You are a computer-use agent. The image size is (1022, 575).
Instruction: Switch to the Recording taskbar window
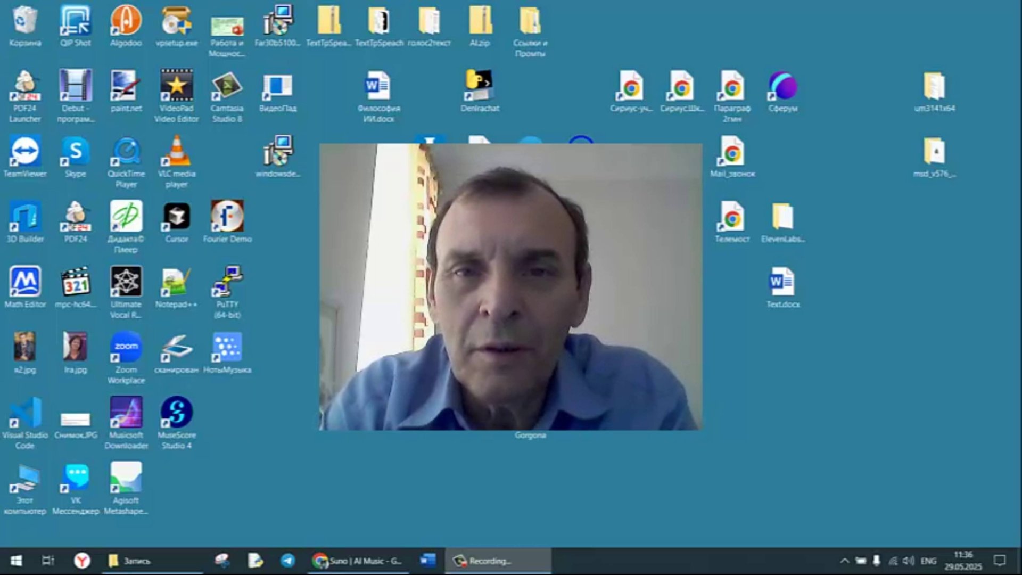point(498,561)
